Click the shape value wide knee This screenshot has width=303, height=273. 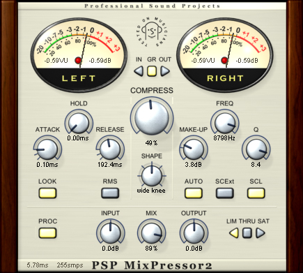(x=151, y=191)
